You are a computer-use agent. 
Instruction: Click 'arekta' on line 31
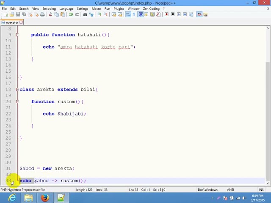pyautogui.click(x=63, y=168)
